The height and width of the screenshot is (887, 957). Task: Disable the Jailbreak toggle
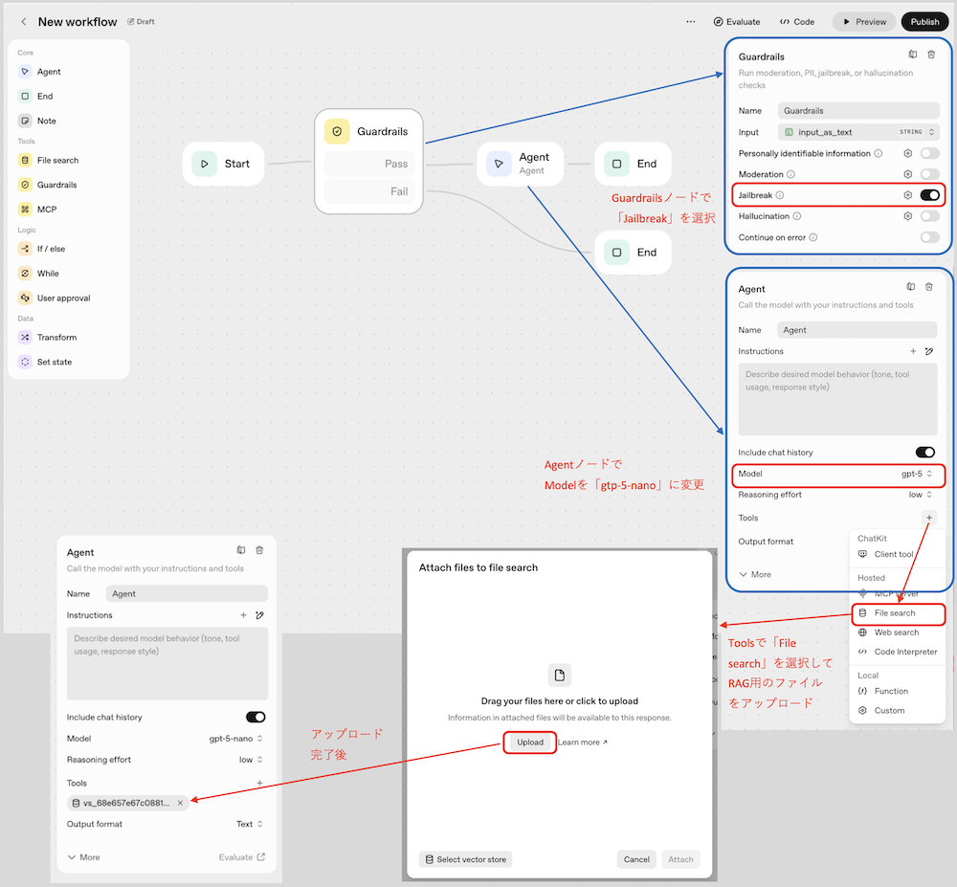(x=929, y=195)
